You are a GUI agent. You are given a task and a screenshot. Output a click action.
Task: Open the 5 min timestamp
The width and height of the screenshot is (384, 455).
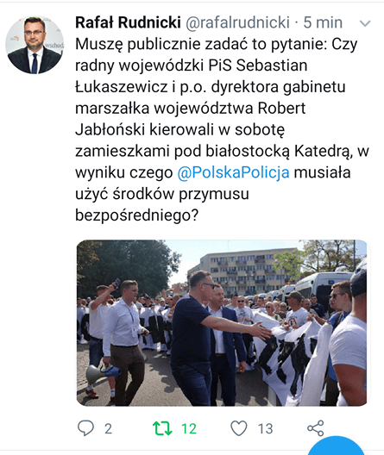tap(323, 22)
